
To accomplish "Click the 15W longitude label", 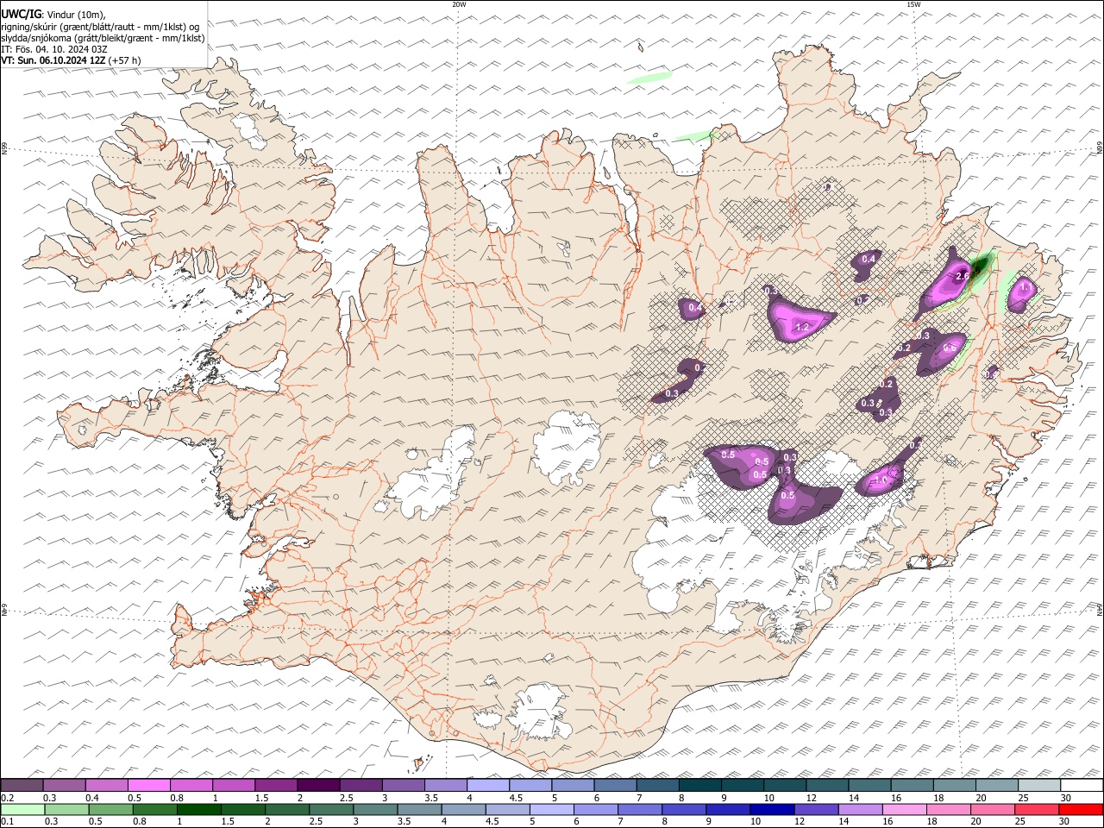I will click(x=913, y=4).
